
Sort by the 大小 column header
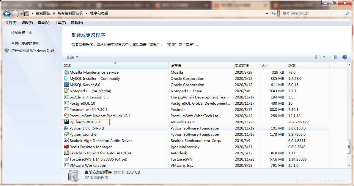coord(273,66)
